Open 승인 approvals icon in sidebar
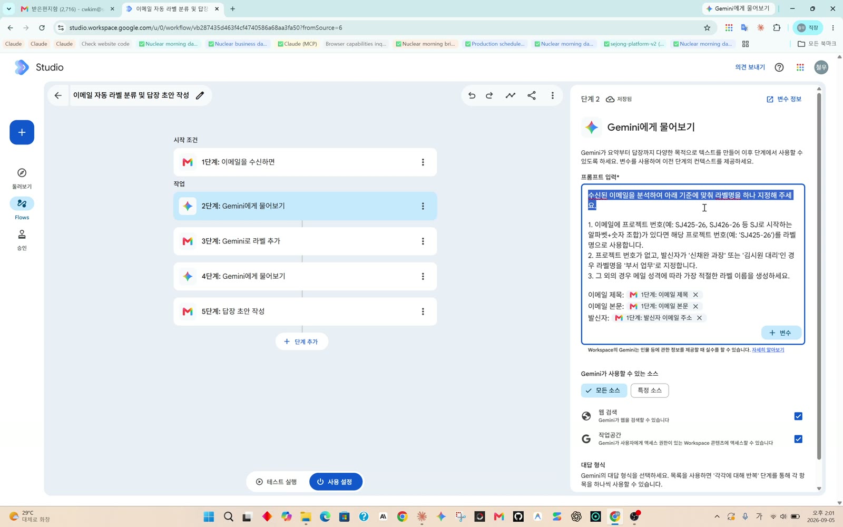 pos(22,235)
